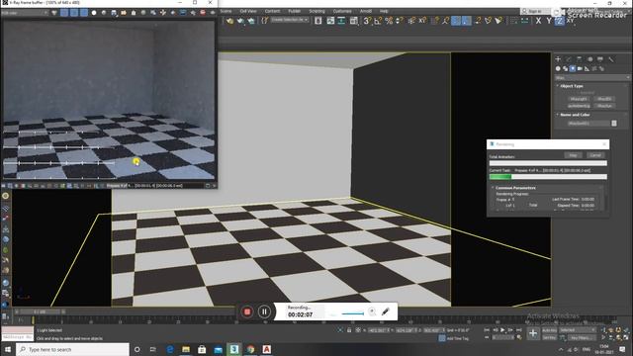Click the object color swatch in Name and Color

[x=614, y=123]
